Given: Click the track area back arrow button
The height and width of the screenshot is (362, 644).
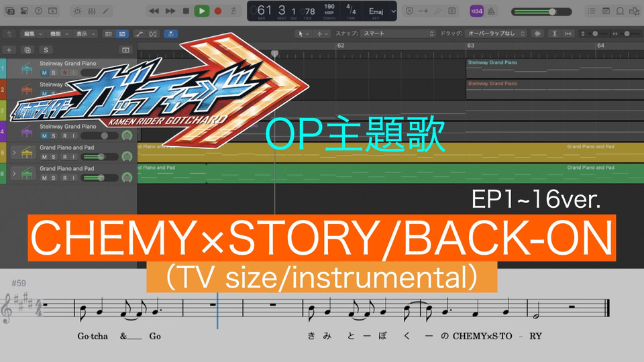Looking at the screenshot, I should pos(9,34).
